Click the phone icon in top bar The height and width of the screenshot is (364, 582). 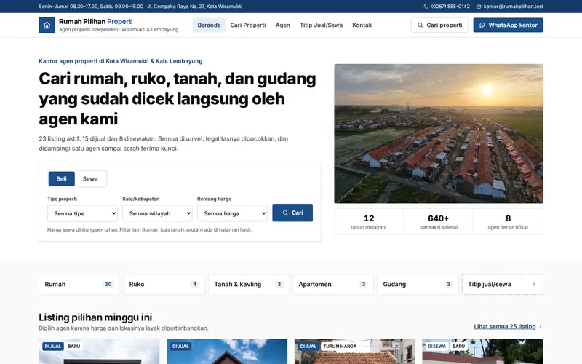click(426, 7)
